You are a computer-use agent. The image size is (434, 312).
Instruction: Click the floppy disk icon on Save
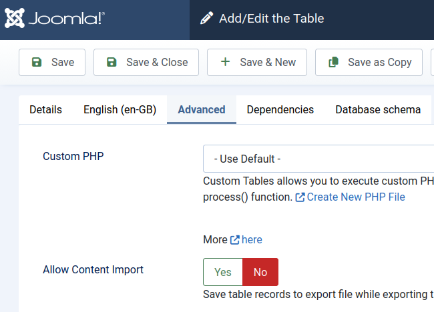point(36,62)
